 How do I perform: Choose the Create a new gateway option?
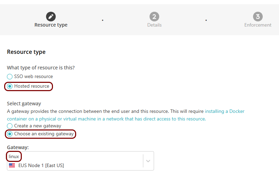pyautogui.click(x=10, y=126)
